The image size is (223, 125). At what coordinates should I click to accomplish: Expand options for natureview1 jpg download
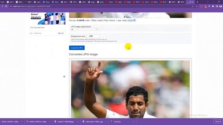pyautogui.click(x=106, y=122)
